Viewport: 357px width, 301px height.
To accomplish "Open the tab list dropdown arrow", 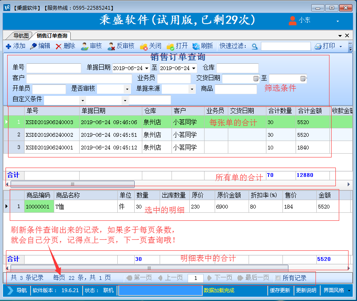I will (340, 35).
